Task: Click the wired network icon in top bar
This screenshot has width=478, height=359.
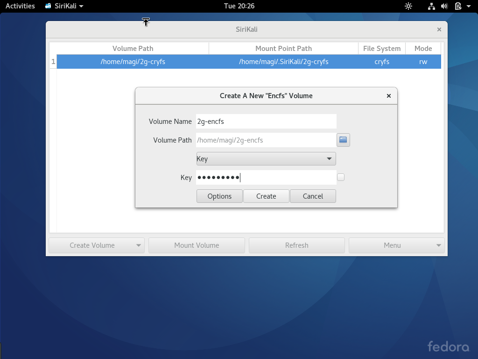Action: 431,6
